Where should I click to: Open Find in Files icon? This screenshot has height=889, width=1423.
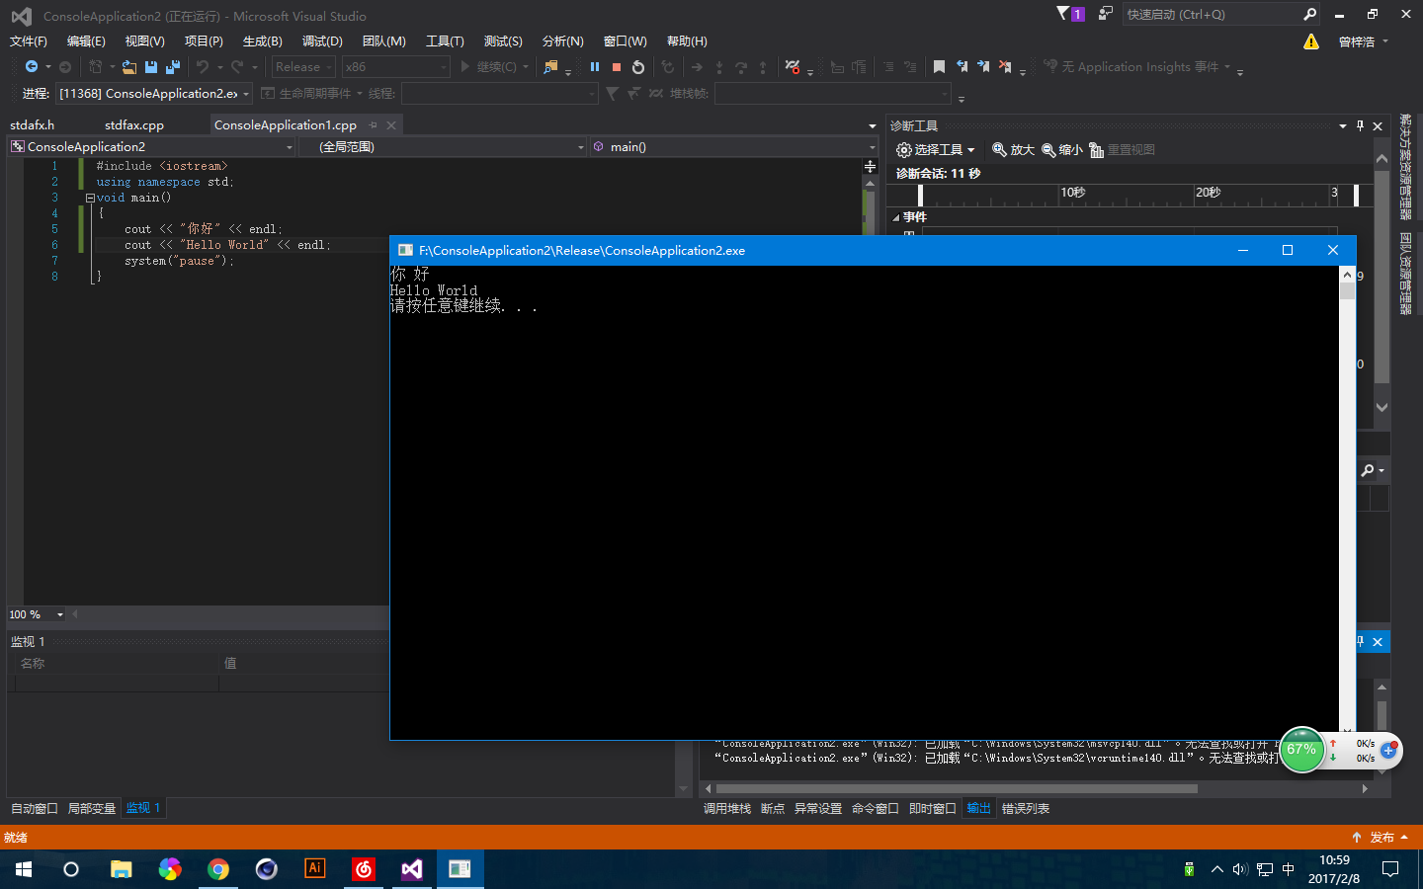550,67
